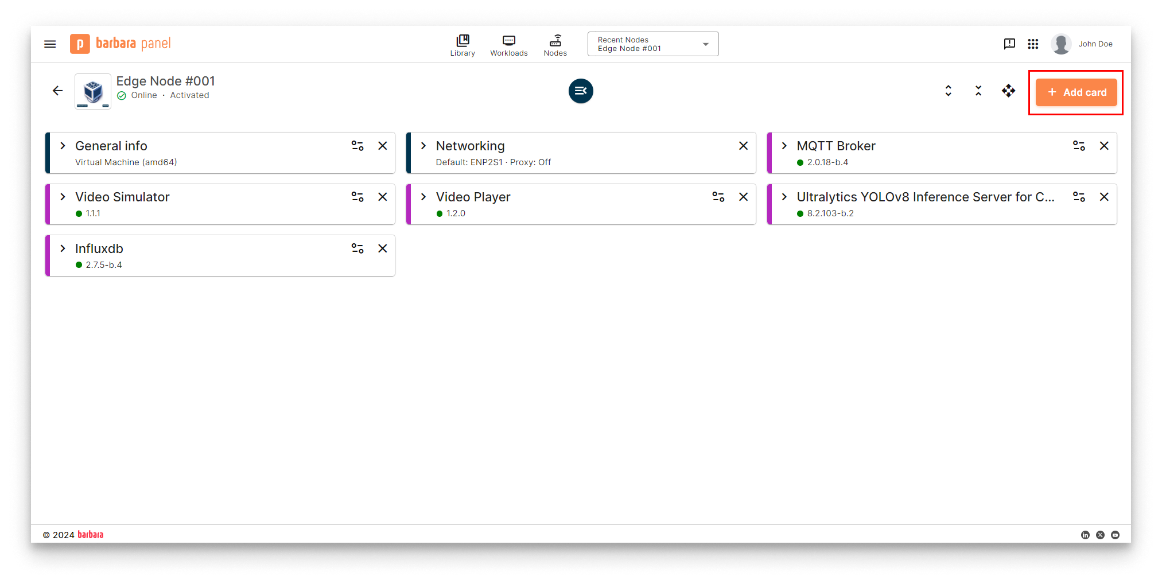Click the back arrow beside Edge Node #001
The height and width of the screenshot is (580, 1162).
(57, 91)
